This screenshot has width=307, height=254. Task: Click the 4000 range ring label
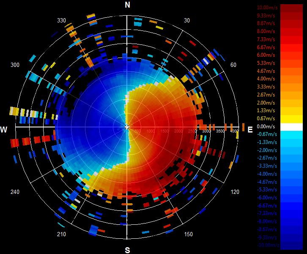pos(234,131)
